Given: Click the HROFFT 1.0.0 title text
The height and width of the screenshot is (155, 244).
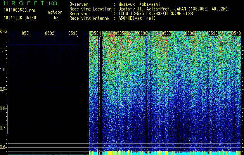Looking at the screenshot, I should click(30, 3).
